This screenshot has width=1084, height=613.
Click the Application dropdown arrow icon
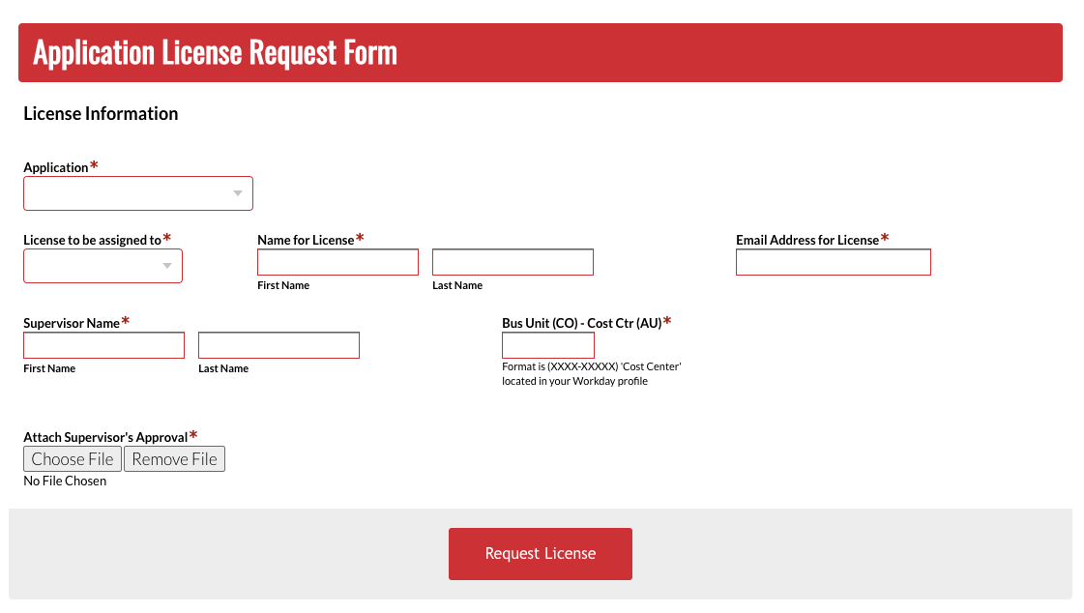tap(238, 193)
